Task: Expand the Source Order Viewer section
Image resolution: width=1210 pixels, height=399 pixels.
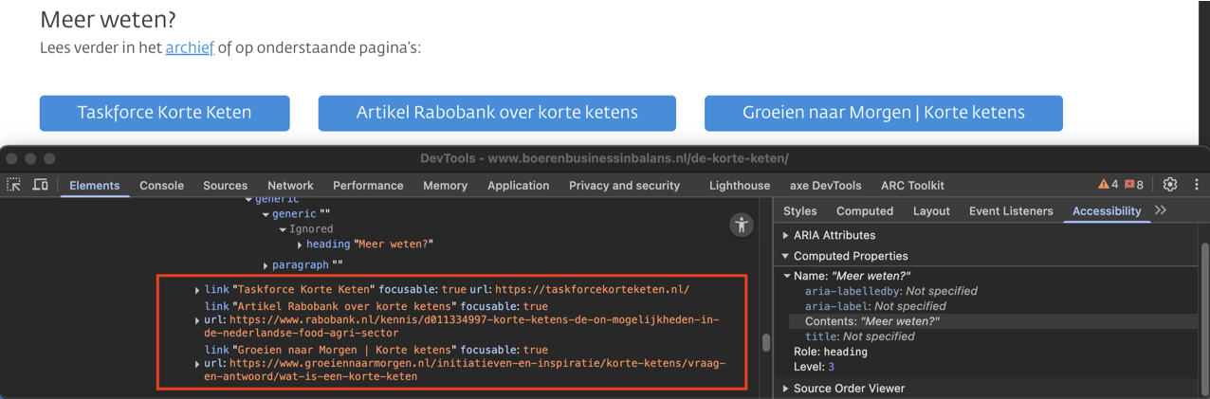Action: (x=785, y=389)
